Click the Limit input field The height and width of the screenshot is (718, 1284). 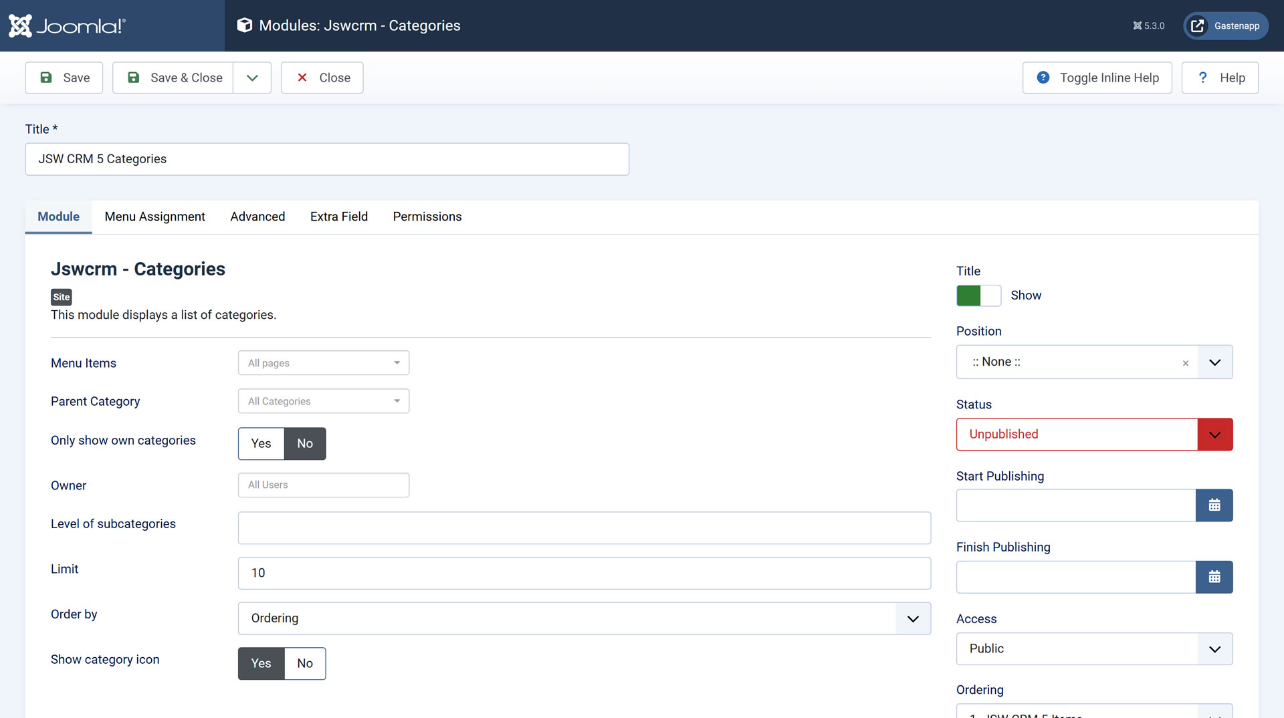(584, 573)
